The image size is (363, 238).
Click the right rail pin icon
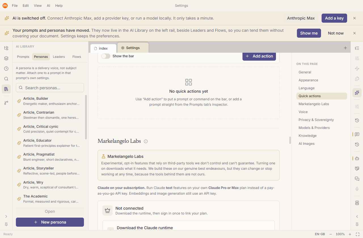[x=357, y=224]
